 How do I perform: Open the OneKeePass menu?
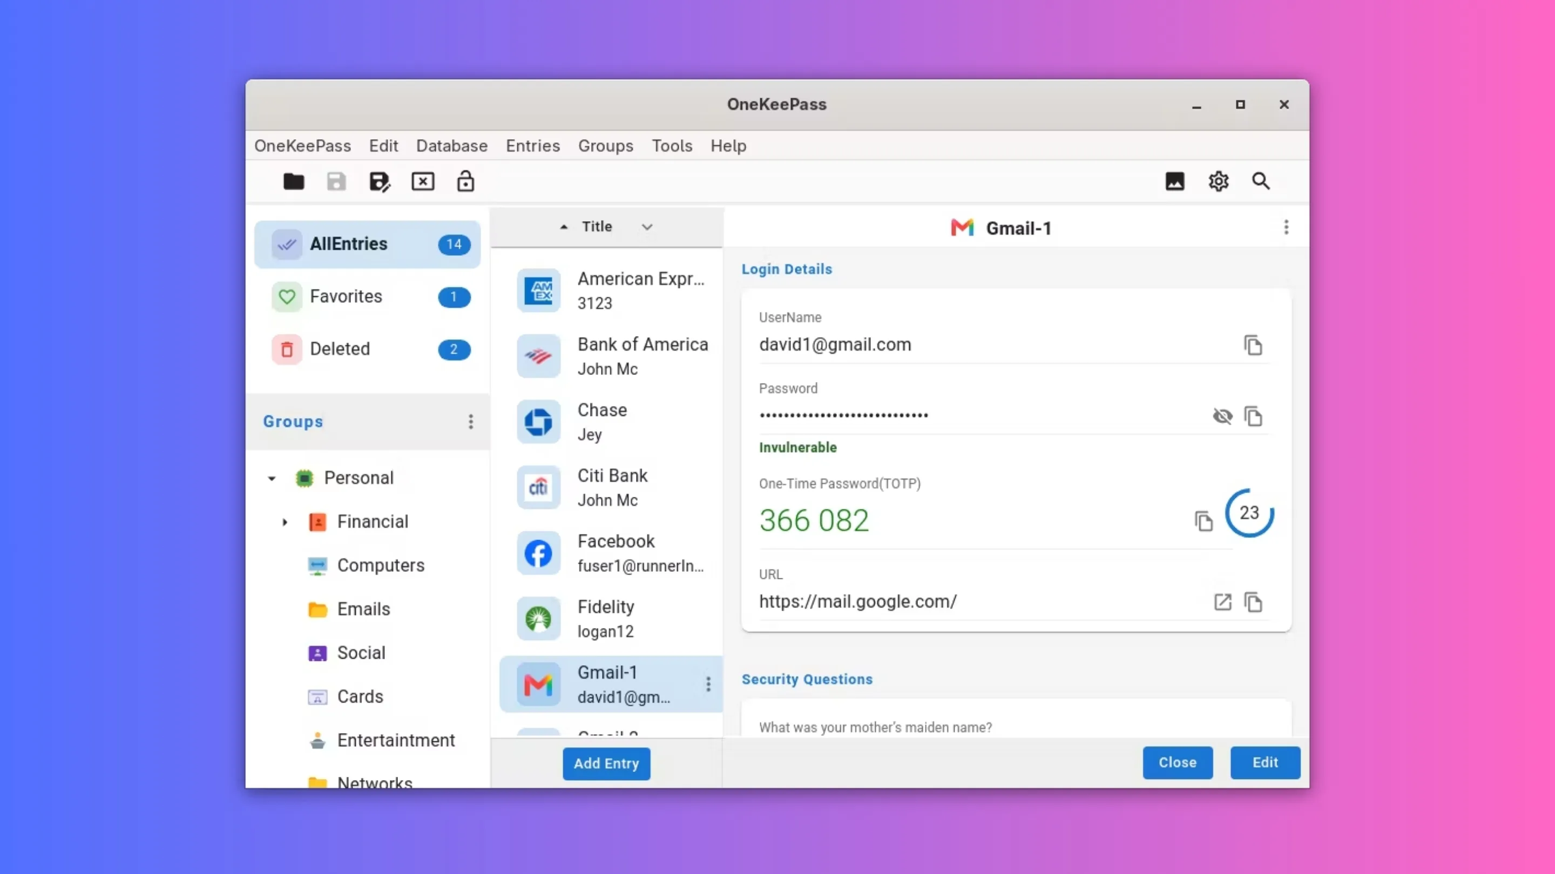[x=302, y=146]
